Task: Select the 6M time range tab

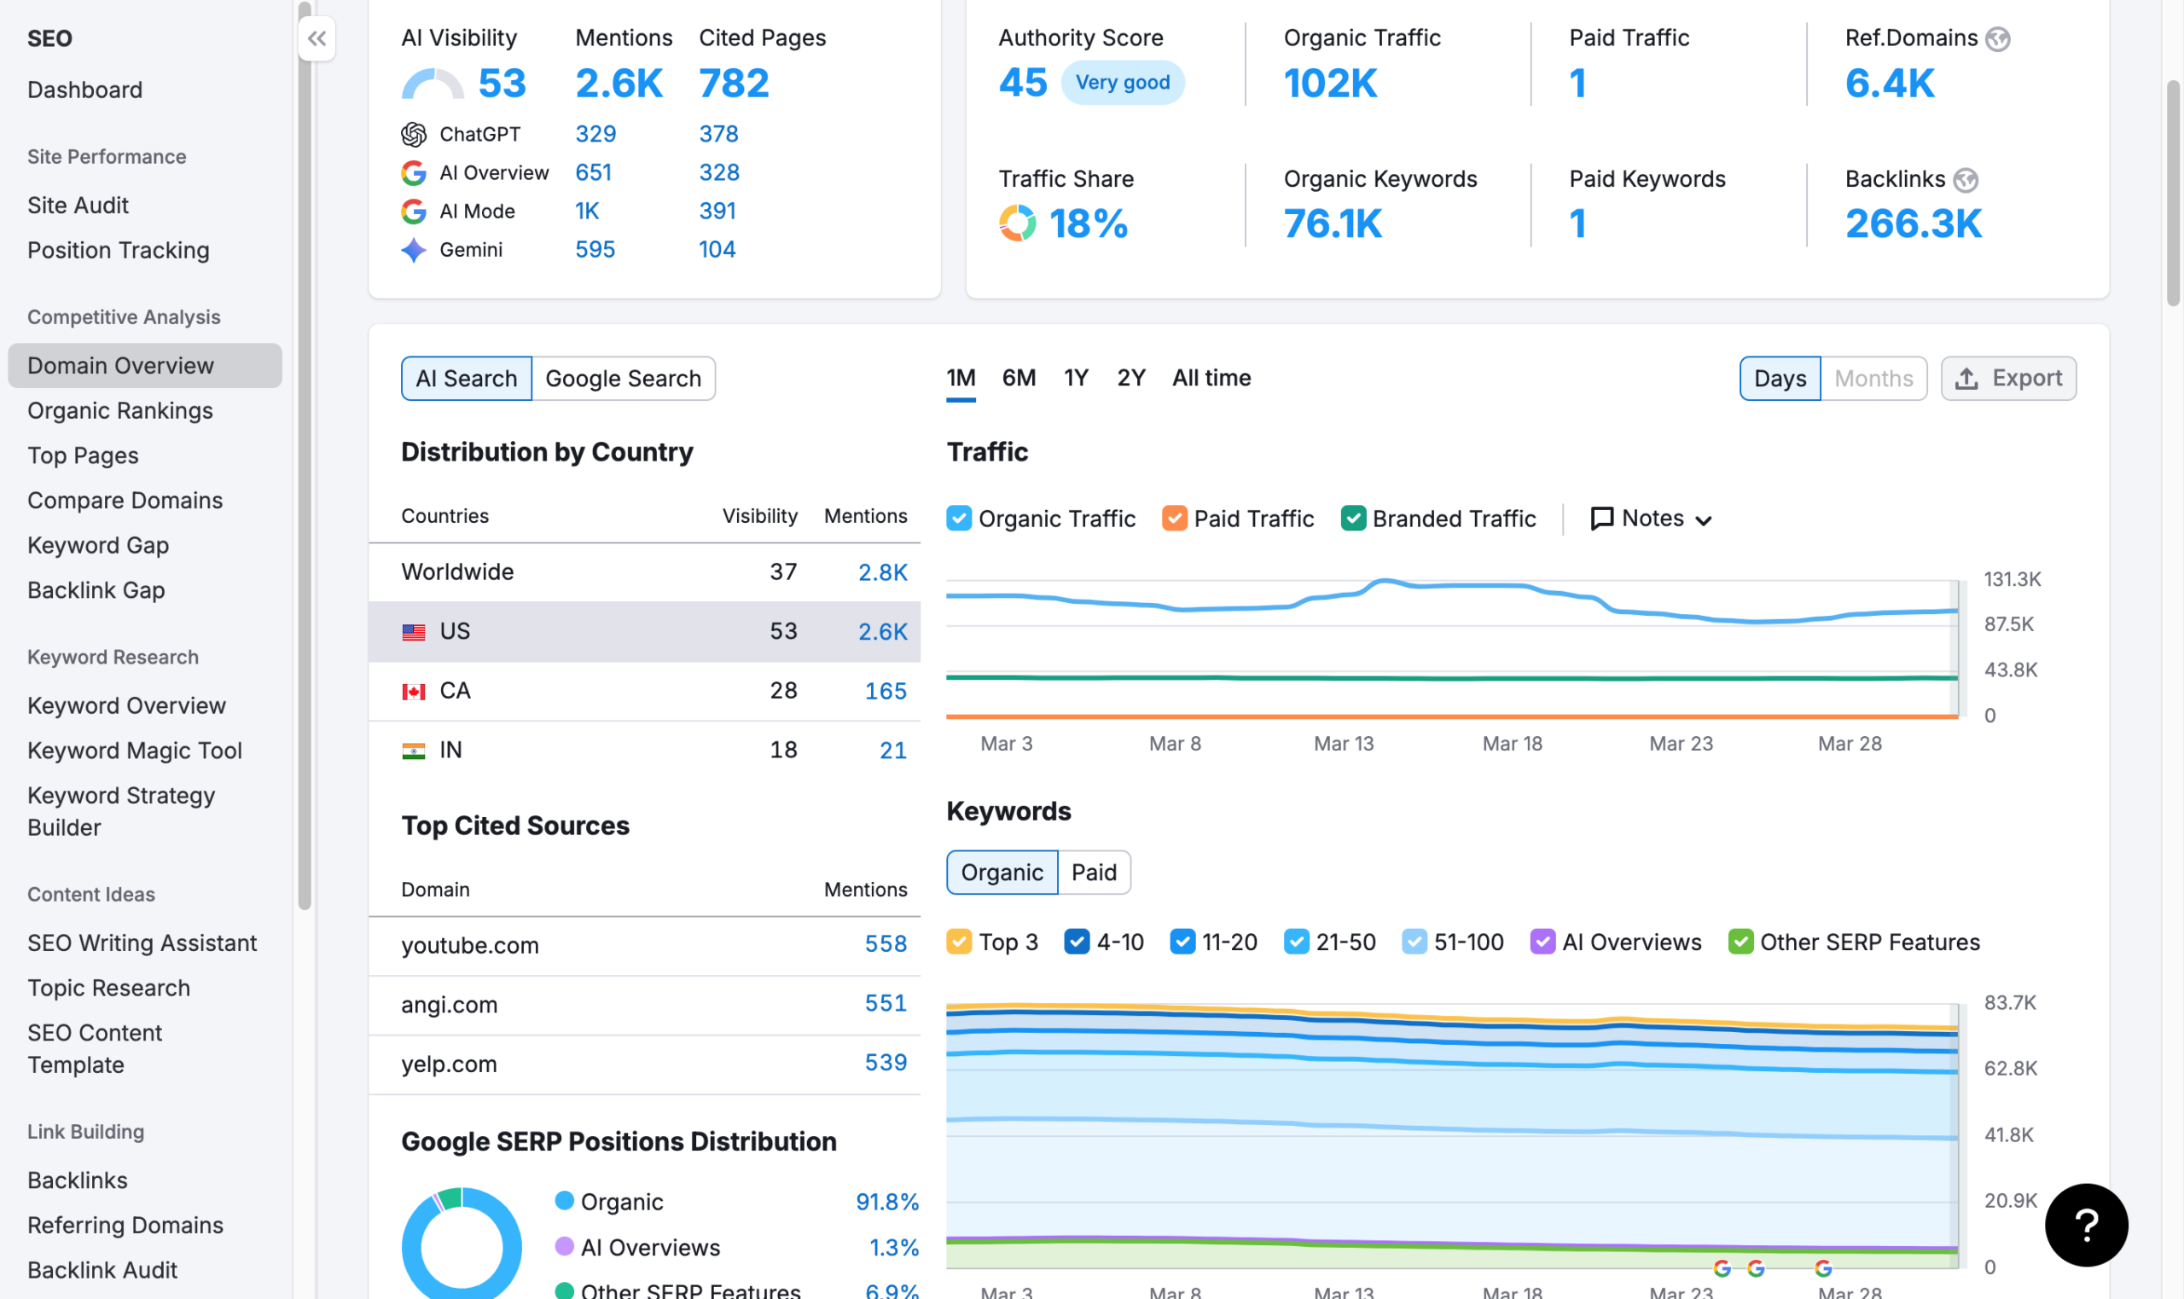Action: pos(1018,378)
